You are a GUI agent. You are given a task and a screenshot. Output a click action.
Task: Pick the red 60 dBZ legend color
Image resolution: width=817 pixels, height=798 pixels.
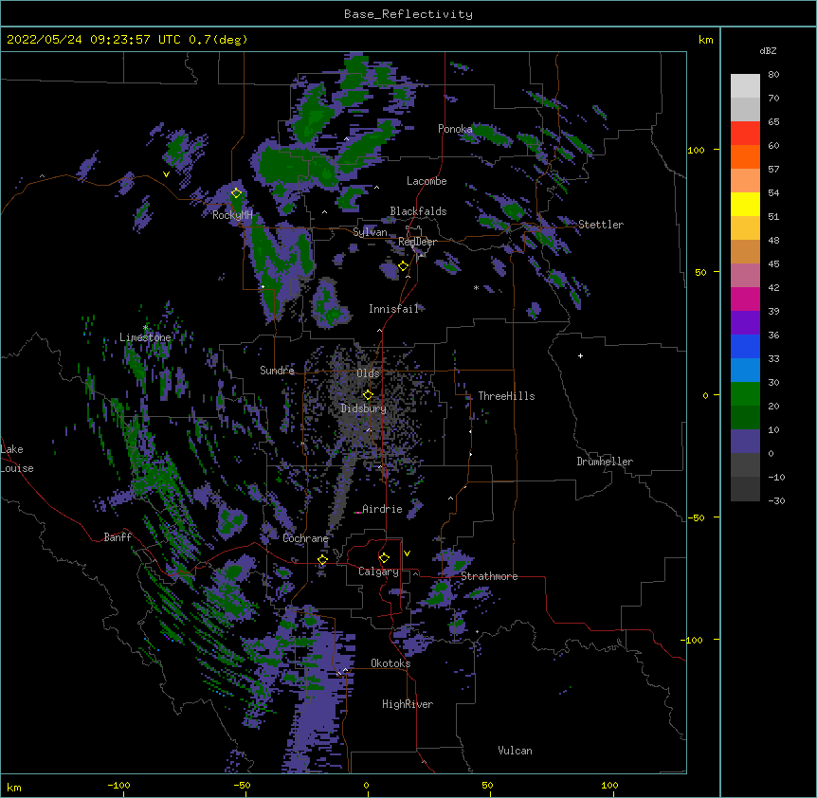coord(745,134)
